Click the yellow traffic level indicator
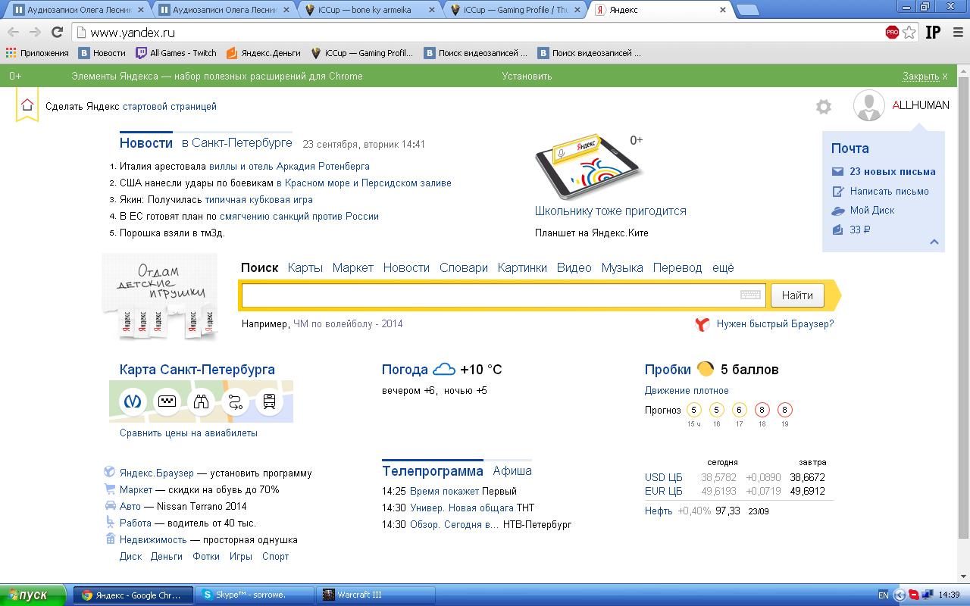 (706, 369)
